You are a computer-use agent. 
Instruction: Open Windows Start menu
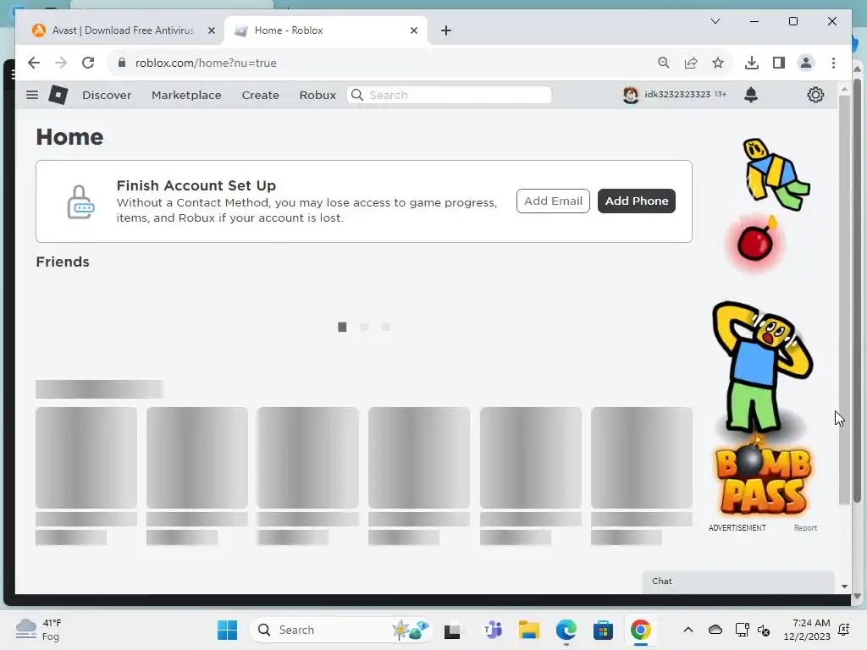point(227,630)
